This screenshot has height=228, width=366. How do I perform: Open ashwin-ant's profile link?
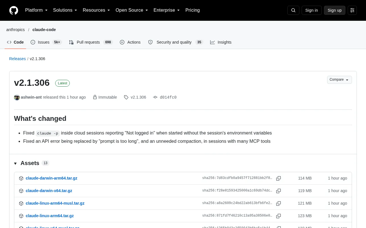[x=31, y=97]
